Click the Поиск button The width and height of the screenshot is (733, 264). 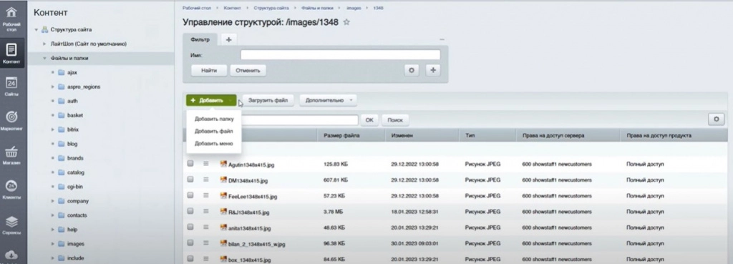pos(395,120)
